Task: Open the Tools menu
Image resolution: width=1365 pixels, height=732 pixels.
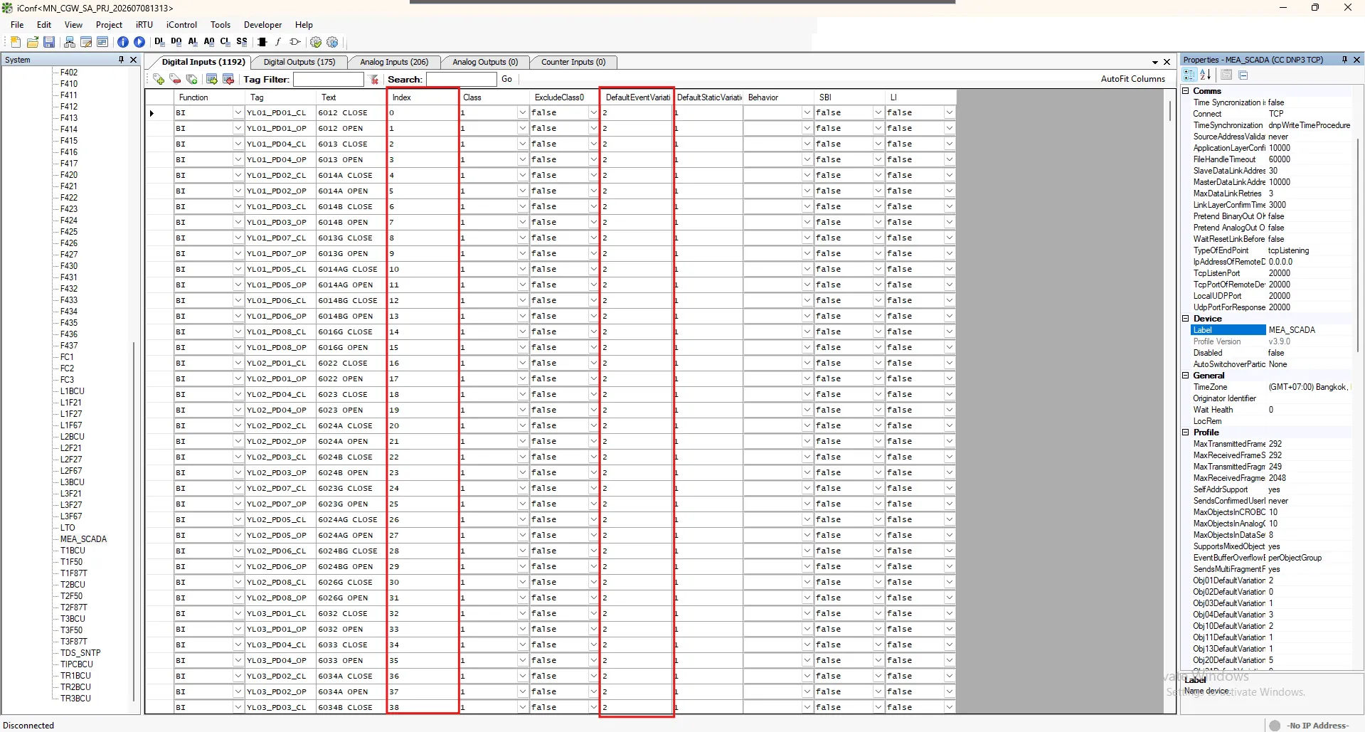Action: pyautogui.click(x=221, y=24)
